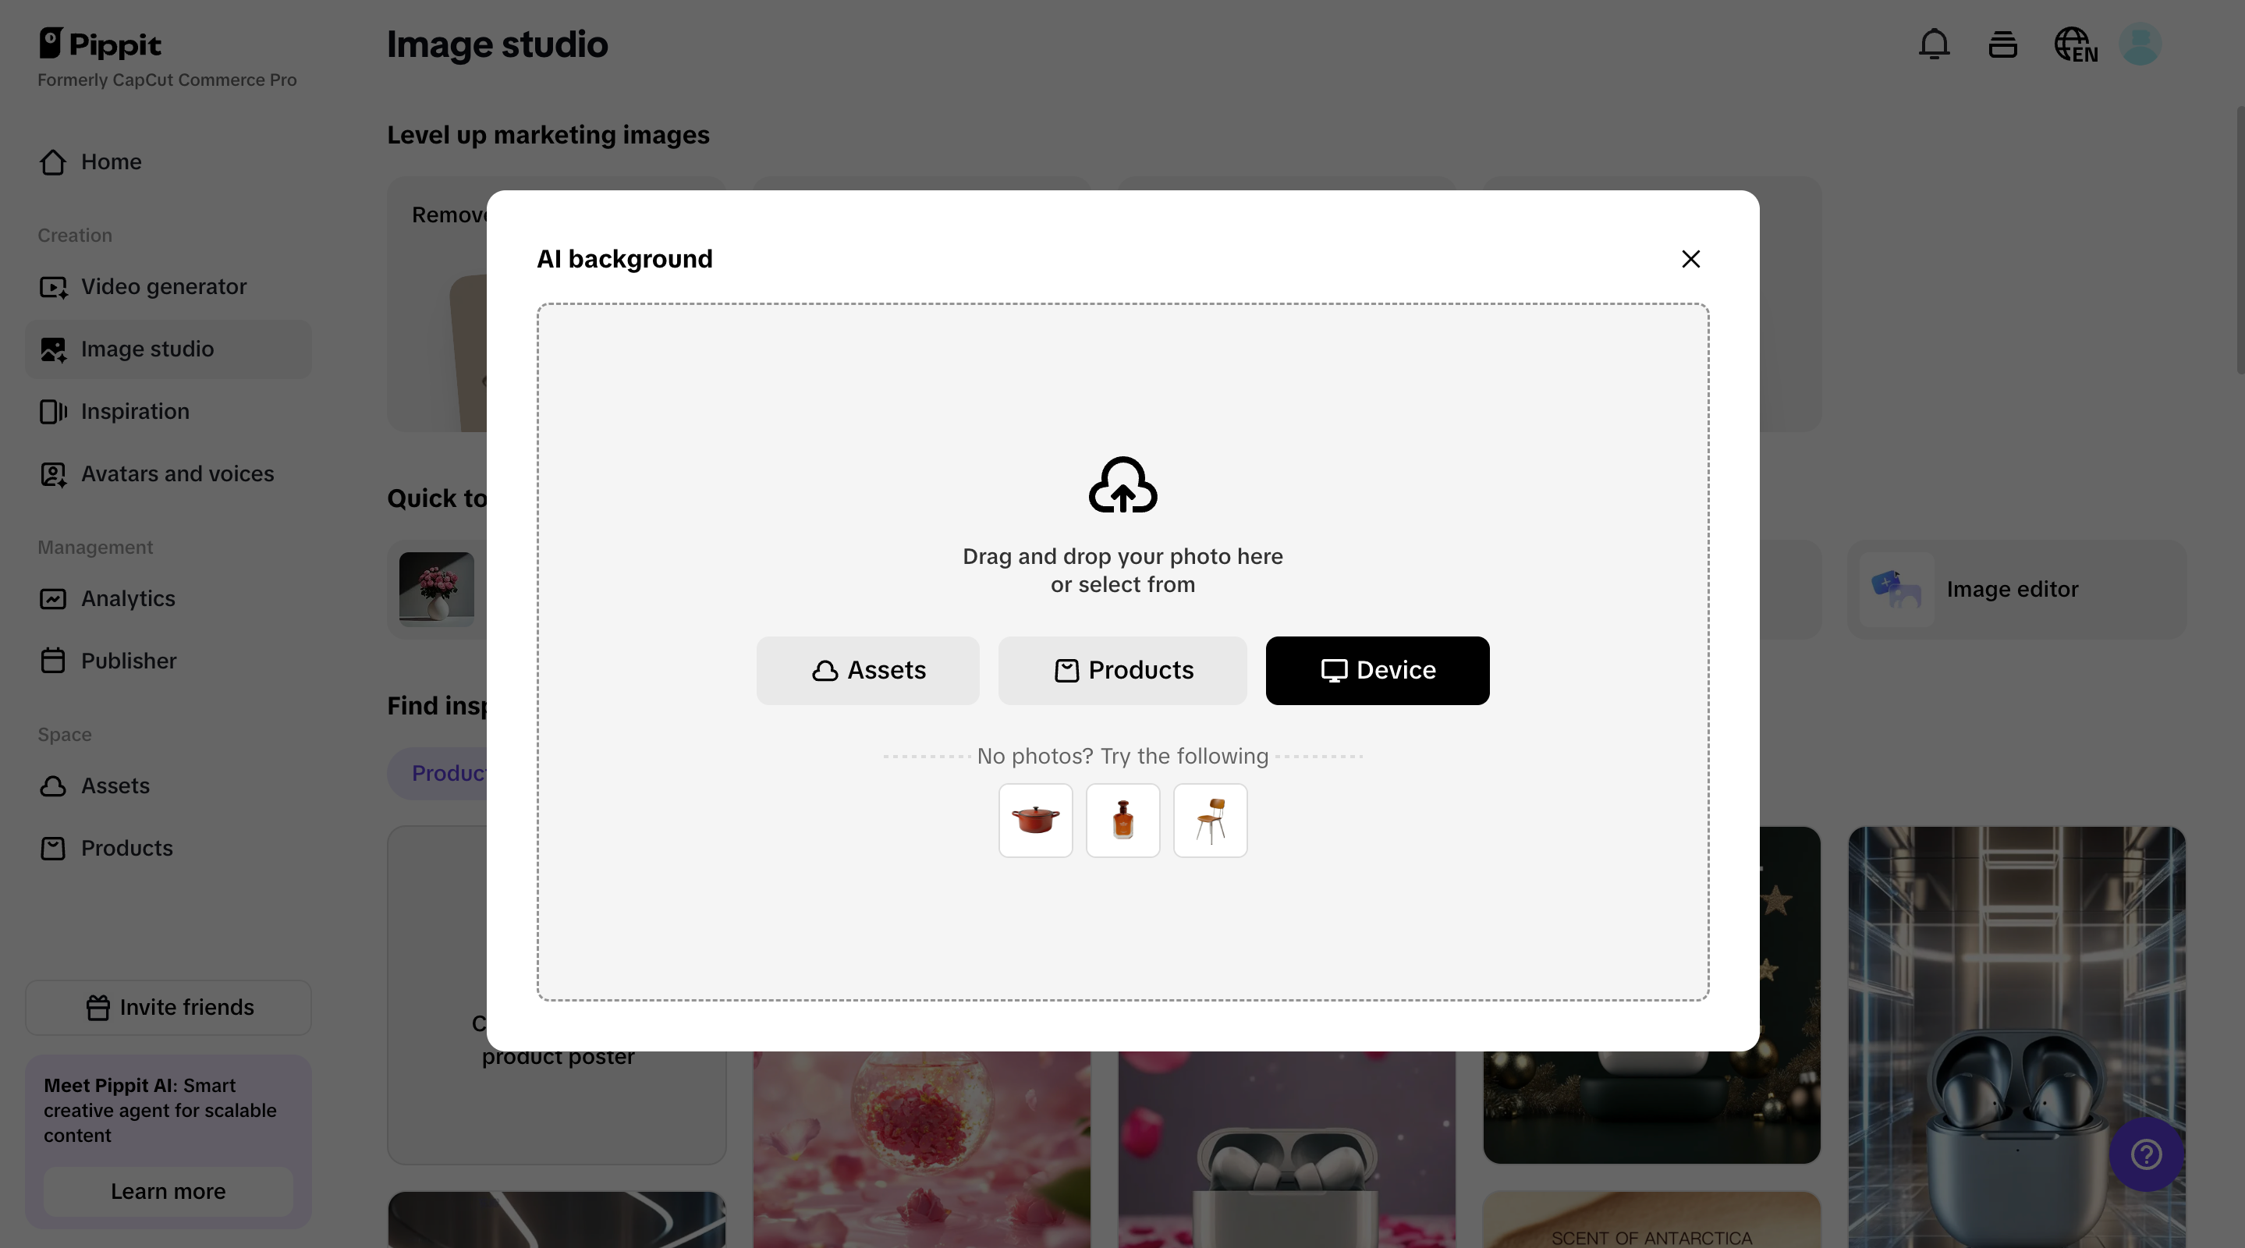Select the cooking pot sample photo
The width and height of the screenshot is (2245, 1248).
[x=1035, y=820]
